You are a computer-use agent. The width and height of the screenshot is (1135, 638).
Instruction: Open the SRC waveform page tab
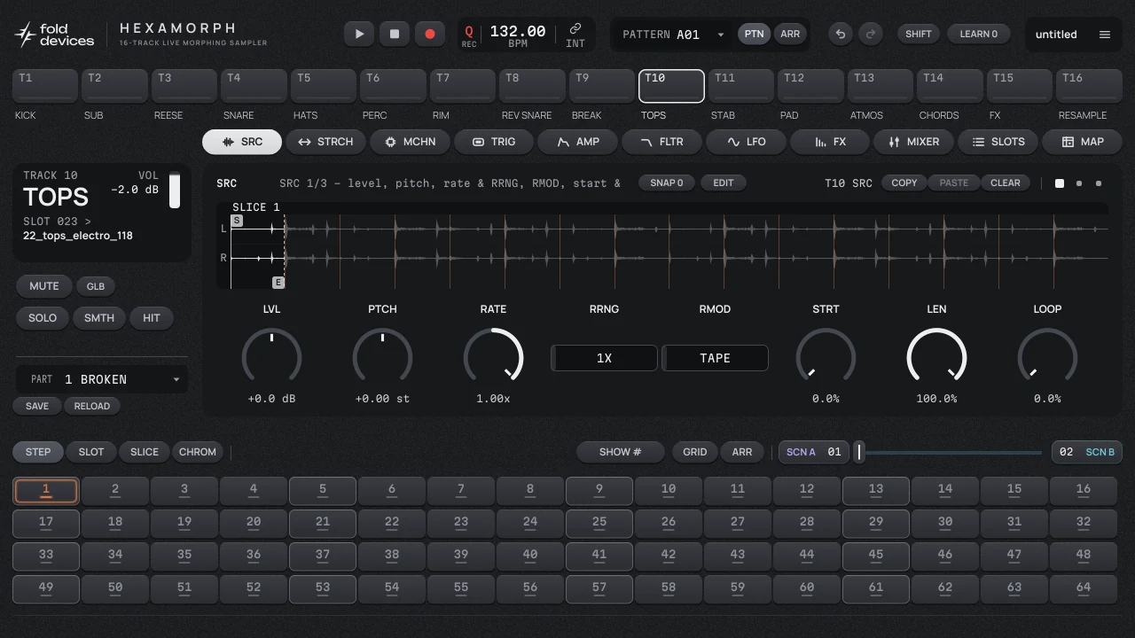tap(242, 142)
